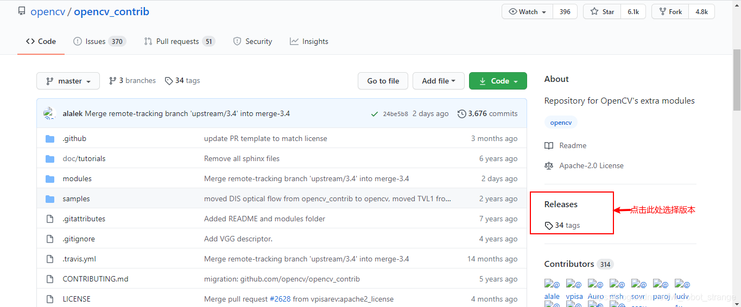The width and height of the screenshot is (741, 307).
Task: Star the repository
Action: point(603,11)
